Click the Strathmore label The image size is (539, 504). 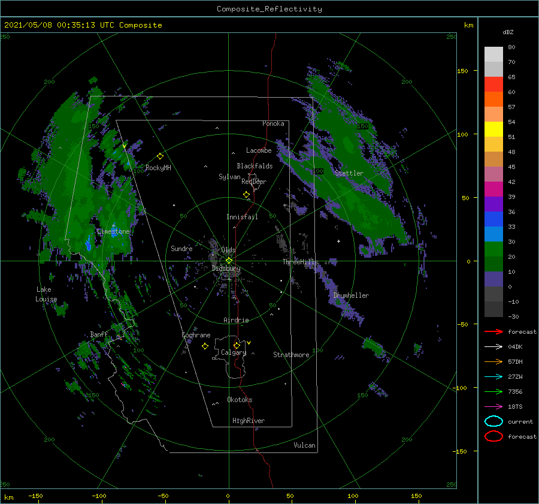tap(291, 355)
